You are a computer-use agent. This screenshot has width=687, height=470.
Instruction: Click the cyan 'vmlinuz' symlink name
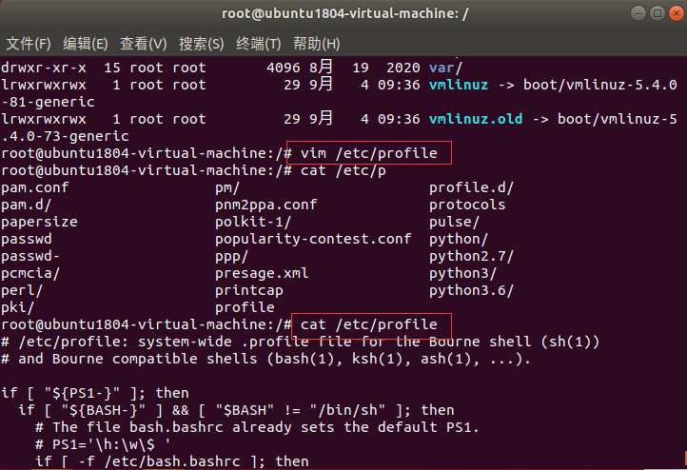click(459, 85)
